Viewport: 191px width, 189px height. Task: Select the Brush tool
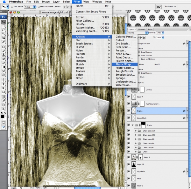click(x=4, y=51)
